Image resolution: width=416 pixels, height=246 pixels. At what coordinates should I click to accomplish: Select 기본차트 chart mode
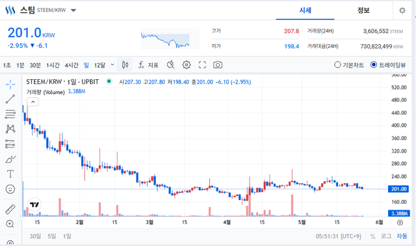click(x=349, y=65)
